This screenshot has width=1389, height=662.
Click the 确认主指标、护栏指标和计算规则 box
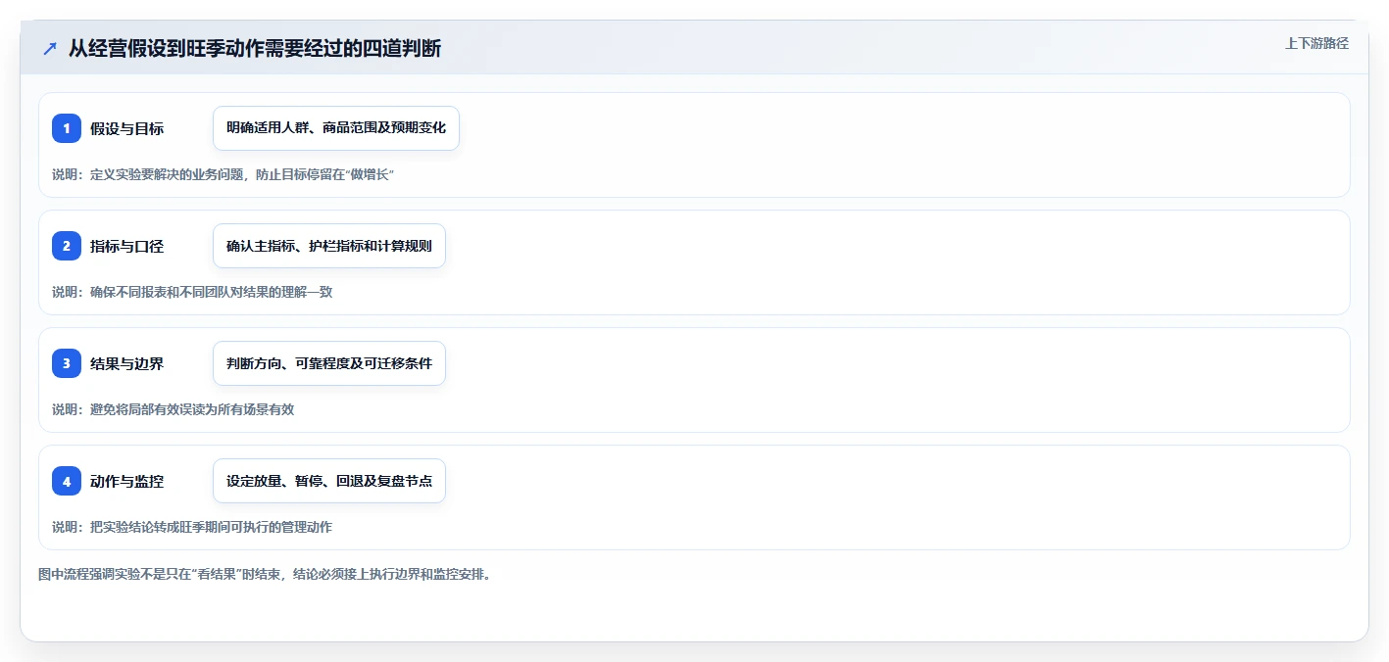pos(329,246)
